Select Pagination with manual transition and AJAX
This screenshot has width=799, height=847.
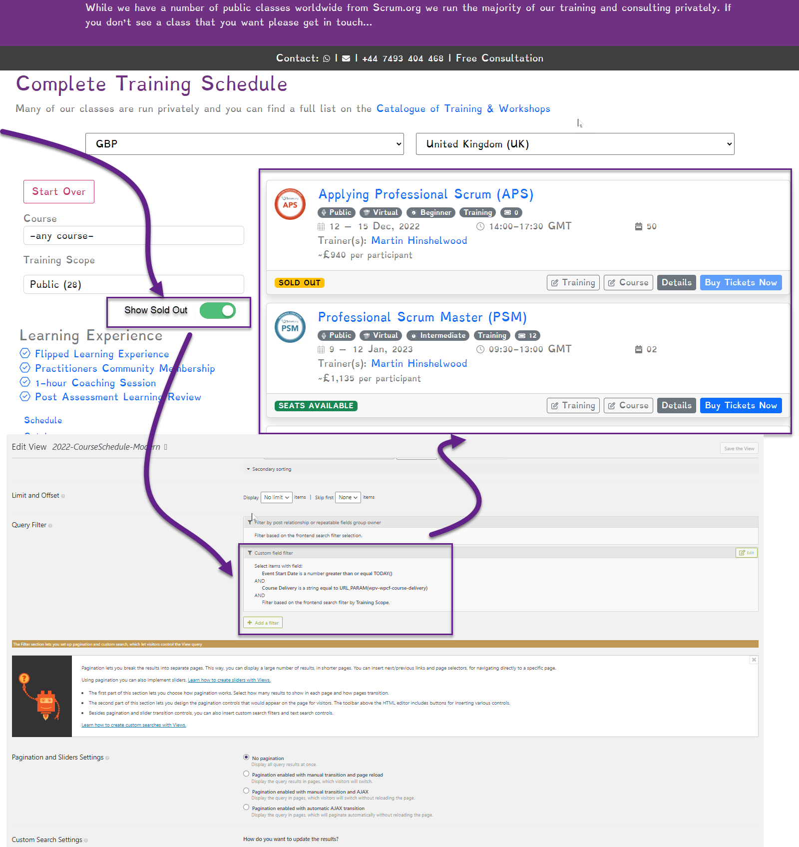click(246, 791)
